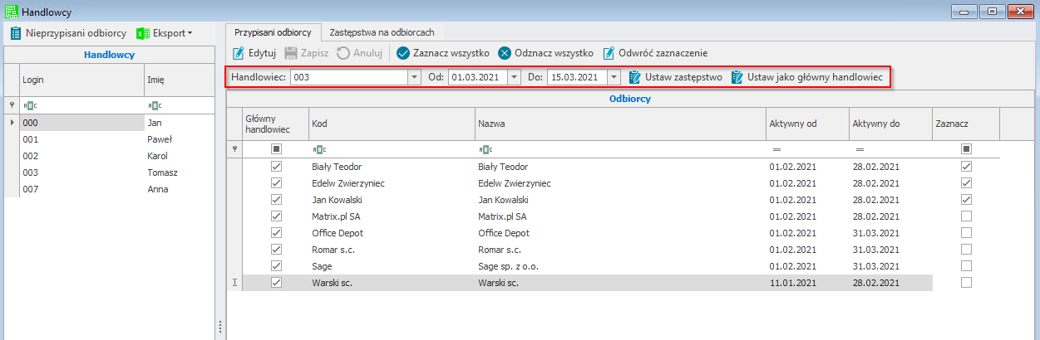Select handlowiec 003 Tomasz in list
The image size is (1040, 340).
[83, 172]
